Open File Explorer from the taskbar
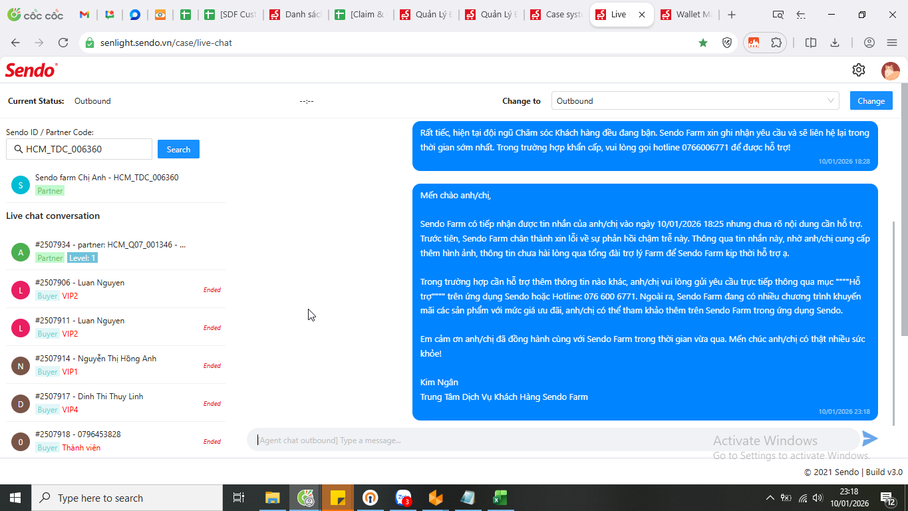Viewport: 908px width, 511px height. coord(273,498)
